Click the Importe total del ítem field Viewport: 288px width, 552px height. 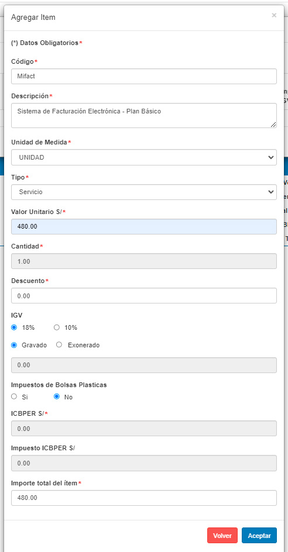pos(144,498)
